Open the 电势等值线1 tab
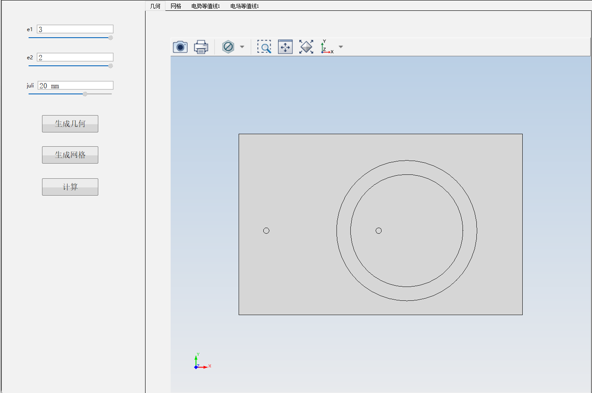Viewport: 592px width, 393px height. (x=206, y=6)
